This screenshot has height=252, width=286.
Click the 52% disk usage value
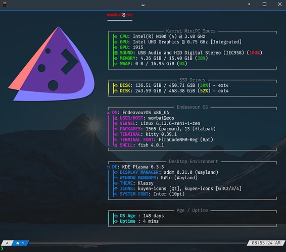pyautogui.click(x=204, y=91)
